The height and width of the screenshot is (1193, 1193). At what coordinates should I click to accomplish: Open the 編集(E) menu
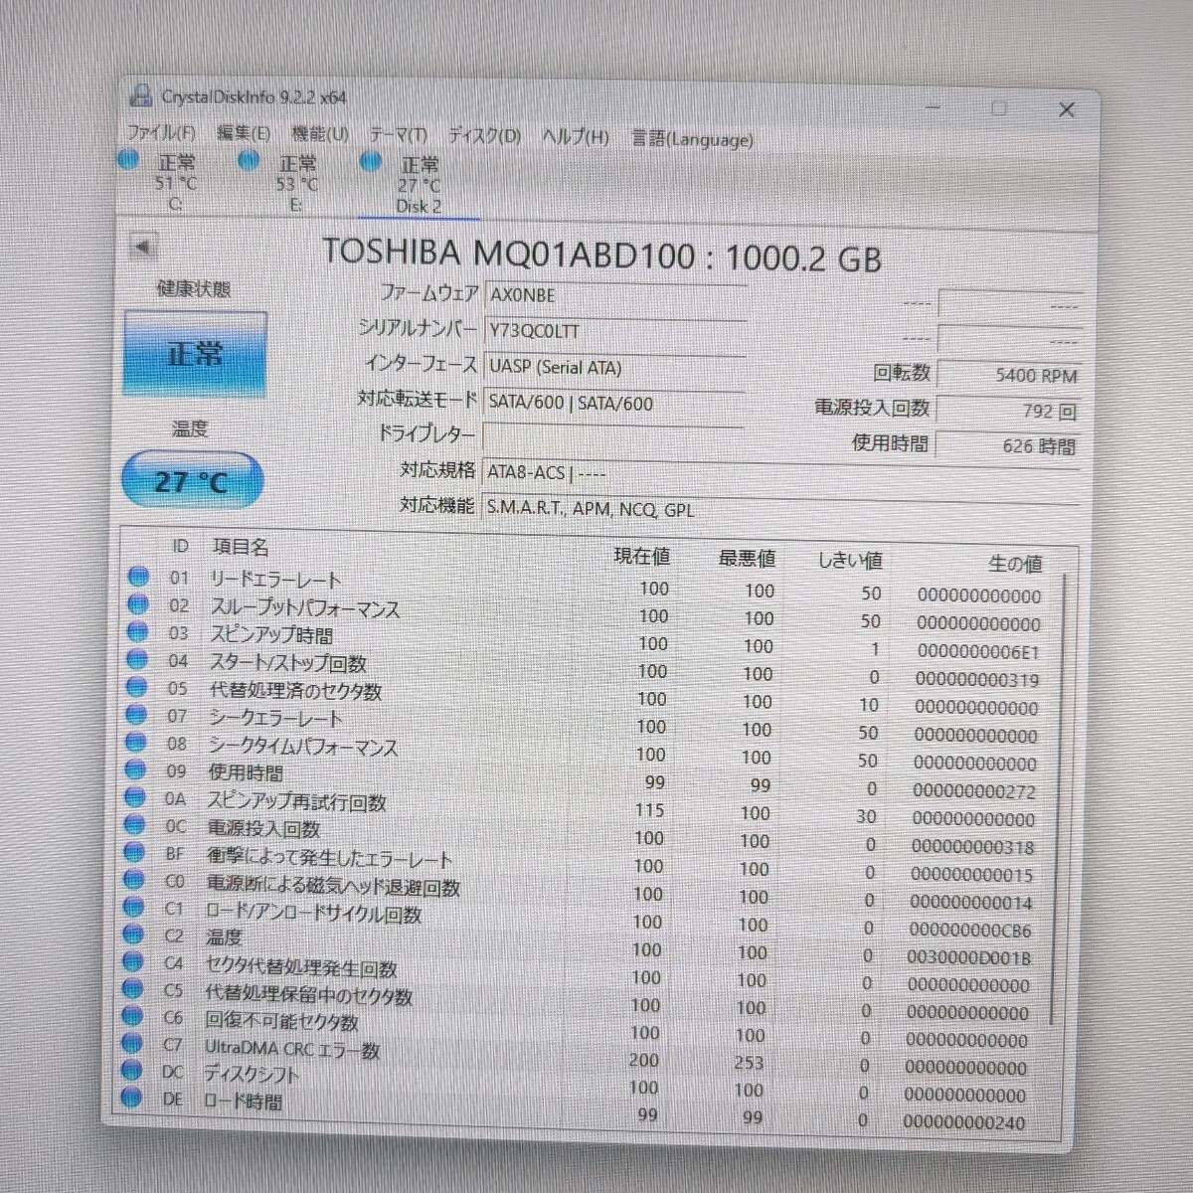[x=244, y=133]
